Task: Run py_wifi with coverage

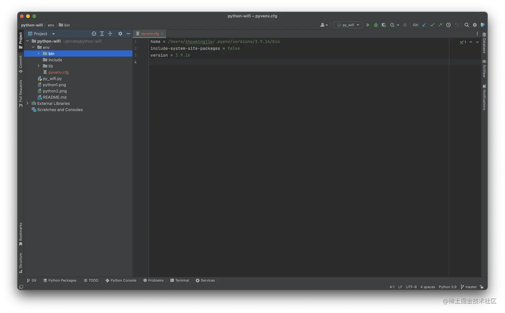Action: pos(384,25)
